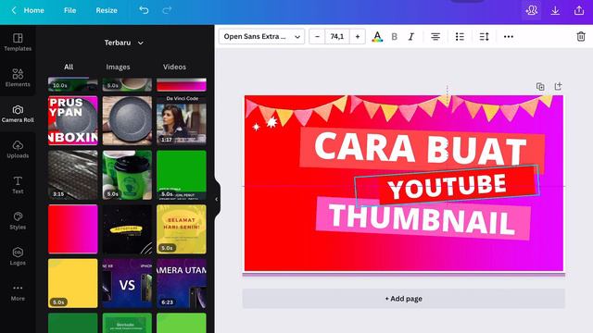Screen dimensions: 593x333
Task: Select the green screen 5.0s thumbnail
Action: click(182, 175)
